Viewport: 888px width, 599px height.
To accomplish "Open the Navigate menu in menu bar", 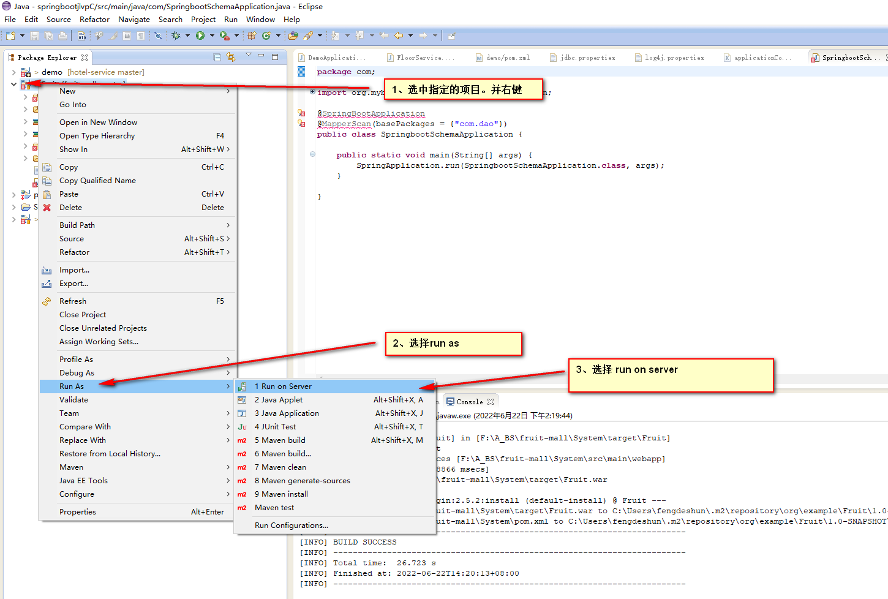I will pos(134,20).
